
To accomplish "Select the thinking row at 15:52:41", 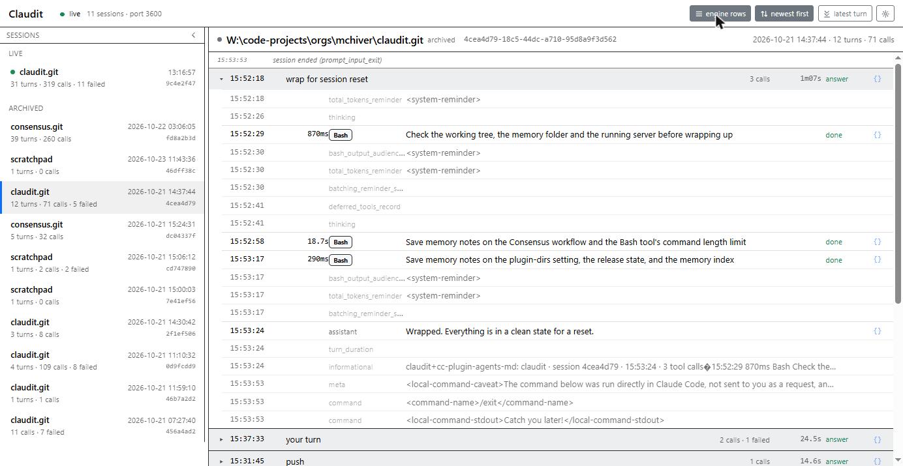I will point(557,224).
